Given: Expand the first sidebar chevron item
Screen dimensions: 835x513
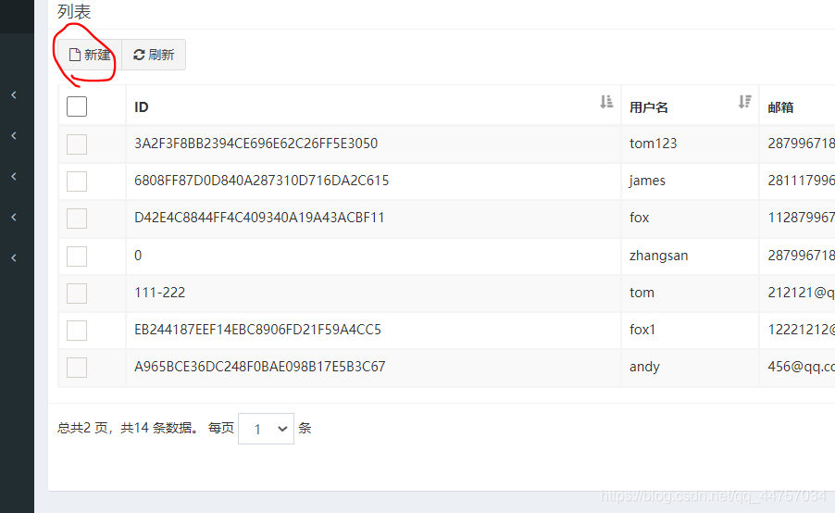Looking at the screenshot, I should (14, 94).
